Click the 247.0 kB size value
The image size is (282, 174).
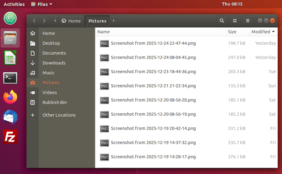pos(237,58)
